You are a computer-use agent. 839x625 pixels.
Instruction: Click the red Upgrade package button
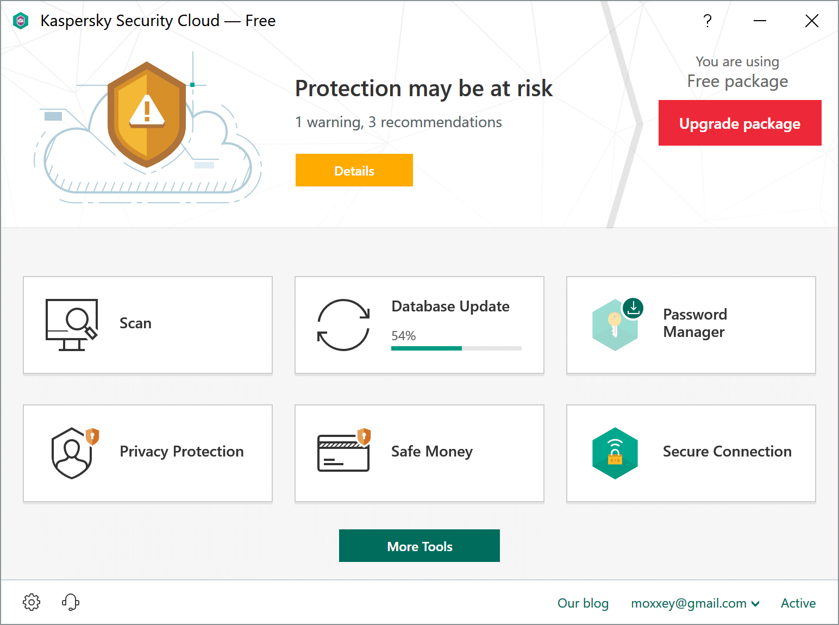[740, 123]
